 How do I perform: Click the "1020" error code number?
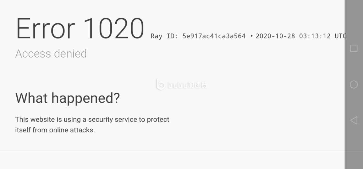(x=114, y=29)
